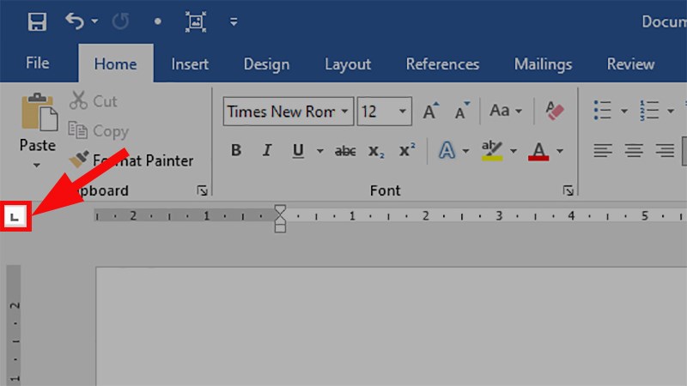Apply numbered list
The image size is (687, 386).
[x=649, y=111]
